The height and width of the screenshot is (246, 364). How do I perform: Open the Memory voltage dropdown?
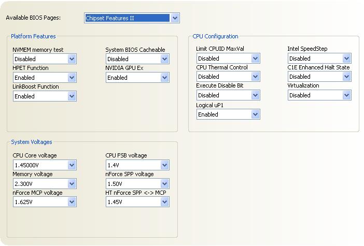[72, 184]
